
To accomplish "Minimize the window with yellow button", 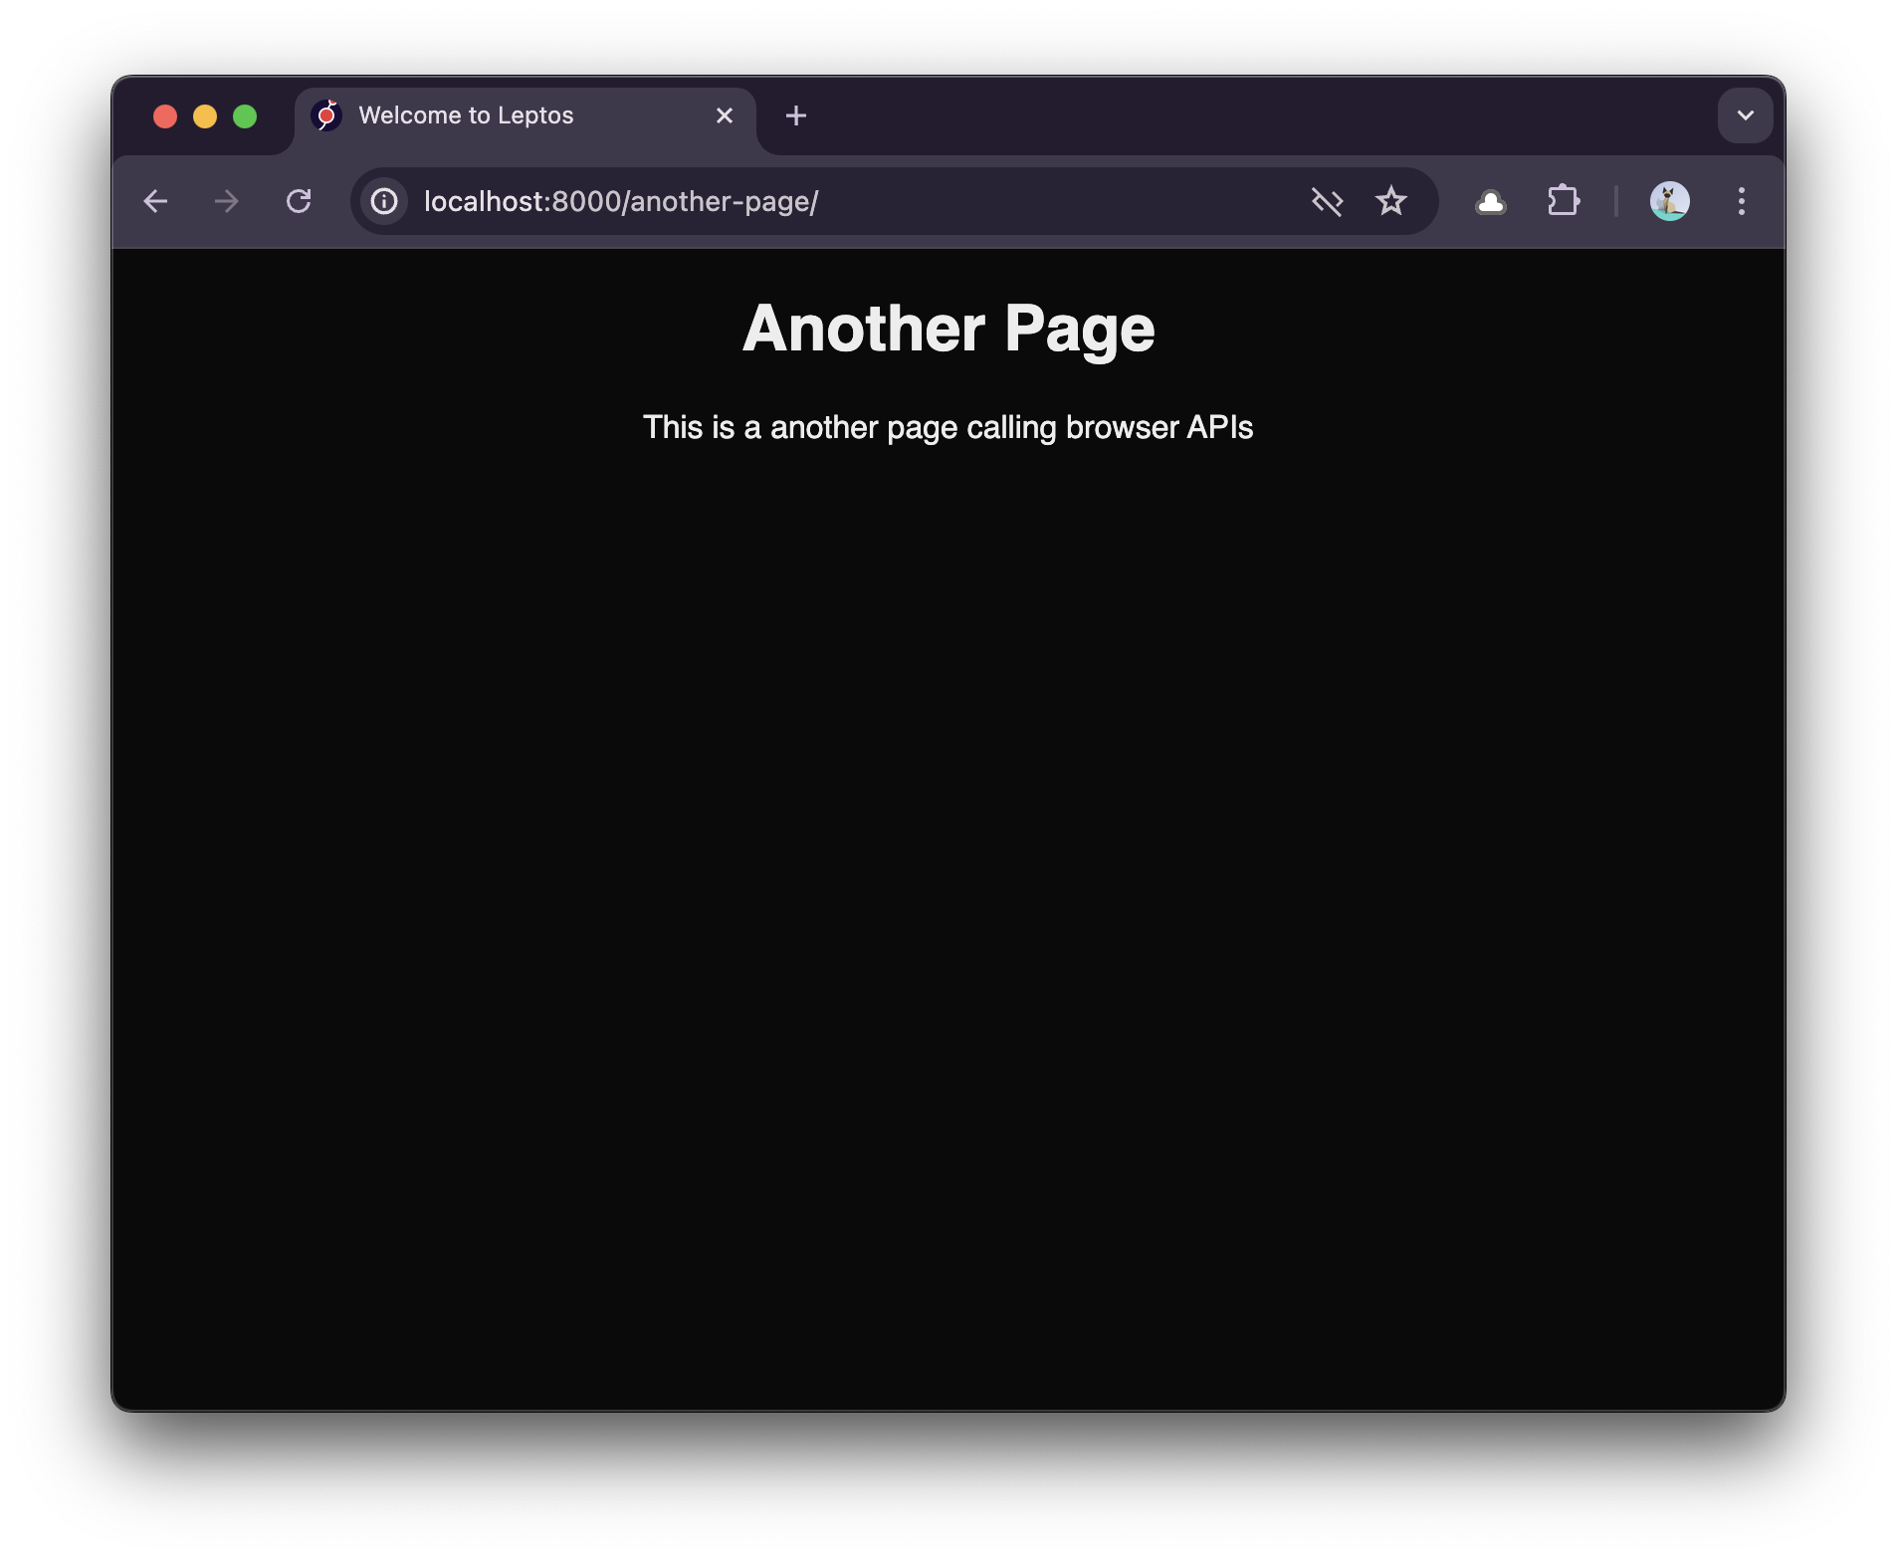I will [x=205, y=117].
